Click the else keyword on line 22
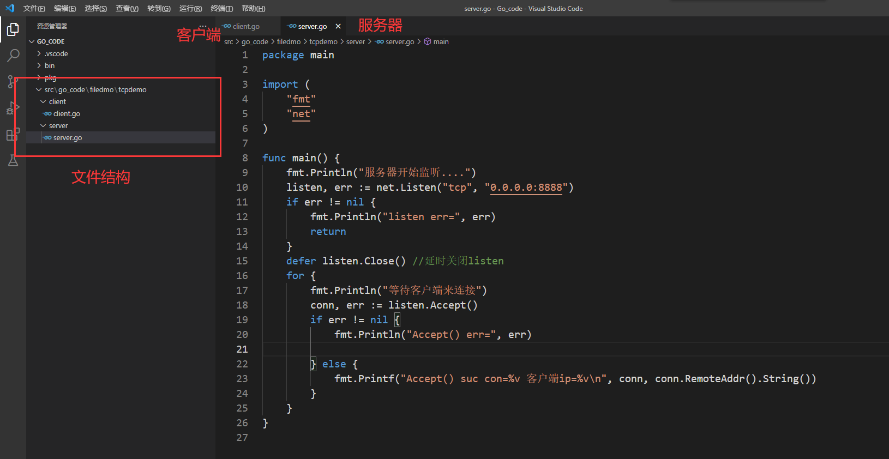This screenshot has width=889, height=459. (334, 364)
